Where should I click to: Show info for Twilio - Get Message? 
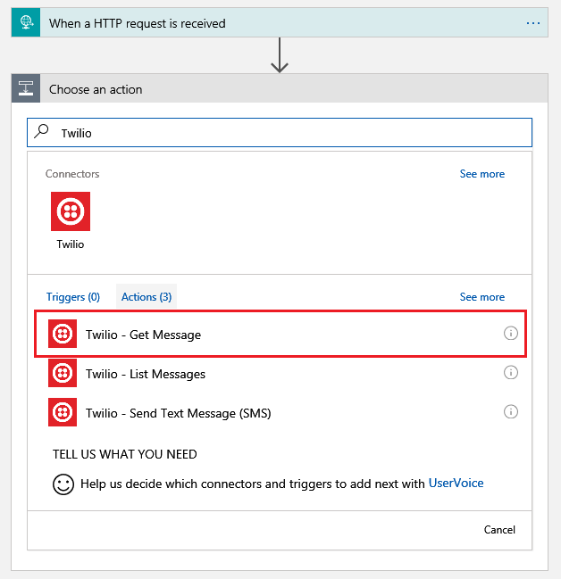coord(511,334)
